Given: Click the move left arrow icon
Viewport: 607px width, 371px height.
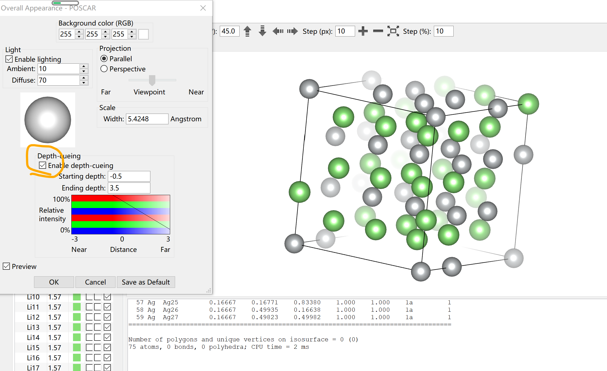Looking at the screenshot, I should [278, 31].
